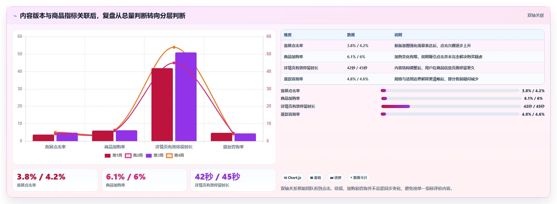Click the 说明 column header
Viewport: 557px width, 204px height.
click(x=398, y=35)
